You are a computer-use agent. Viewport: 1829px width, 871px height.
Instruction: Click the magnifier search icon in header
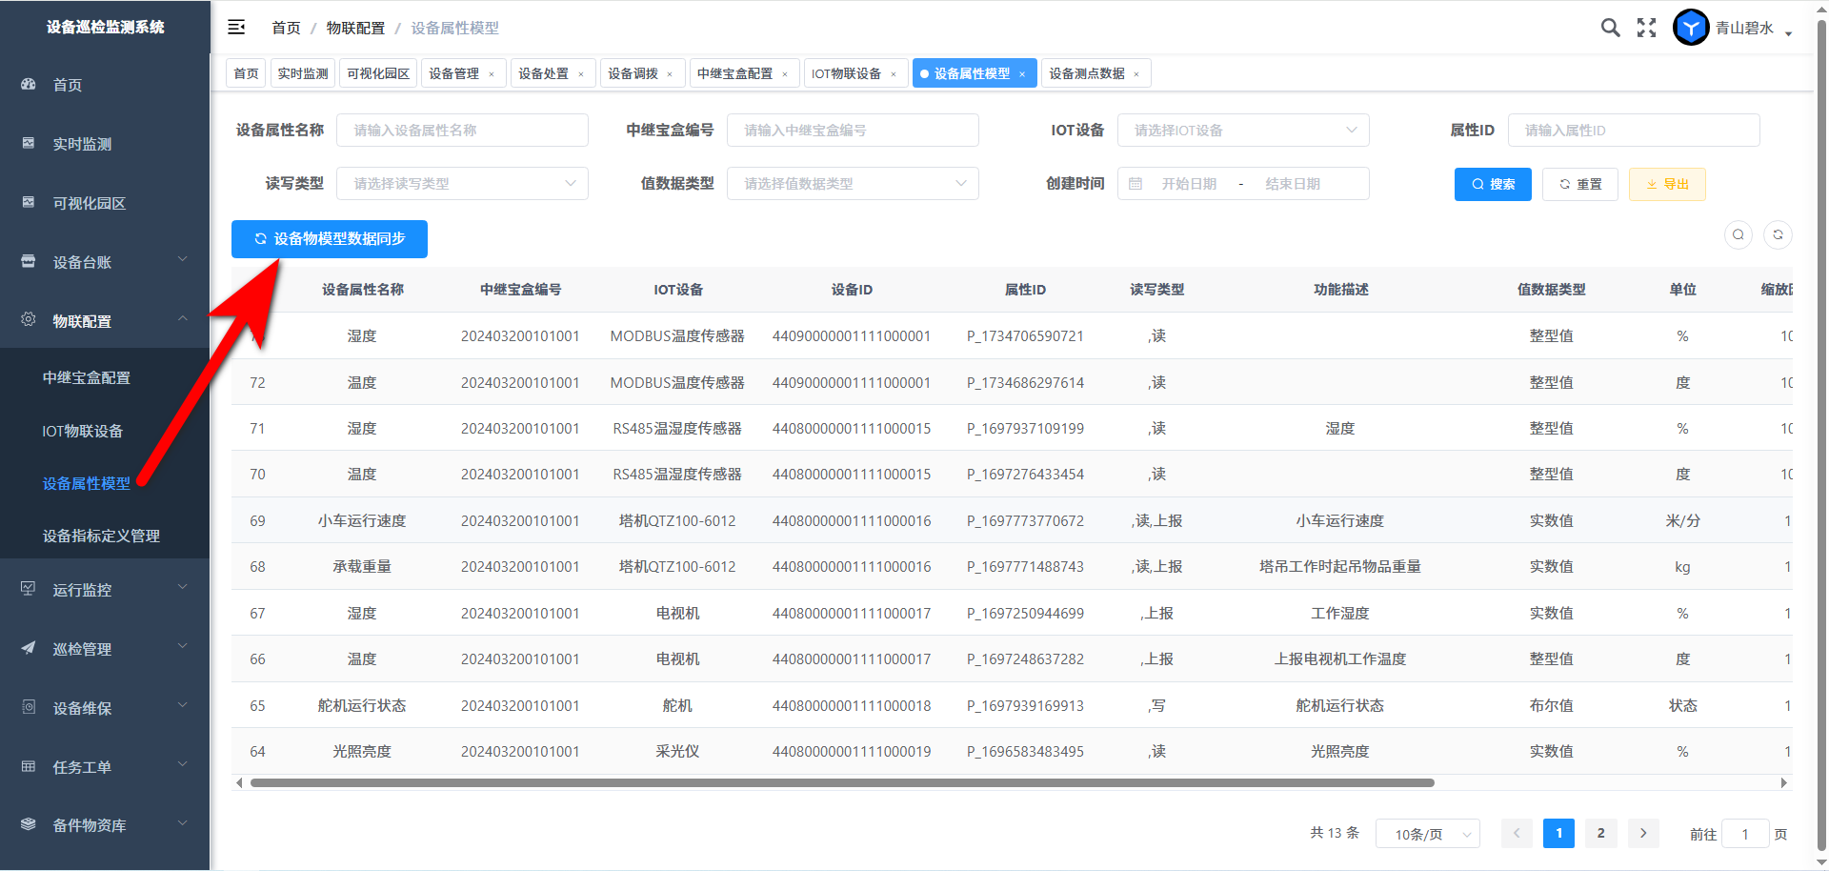click(x=1610, y=28)
